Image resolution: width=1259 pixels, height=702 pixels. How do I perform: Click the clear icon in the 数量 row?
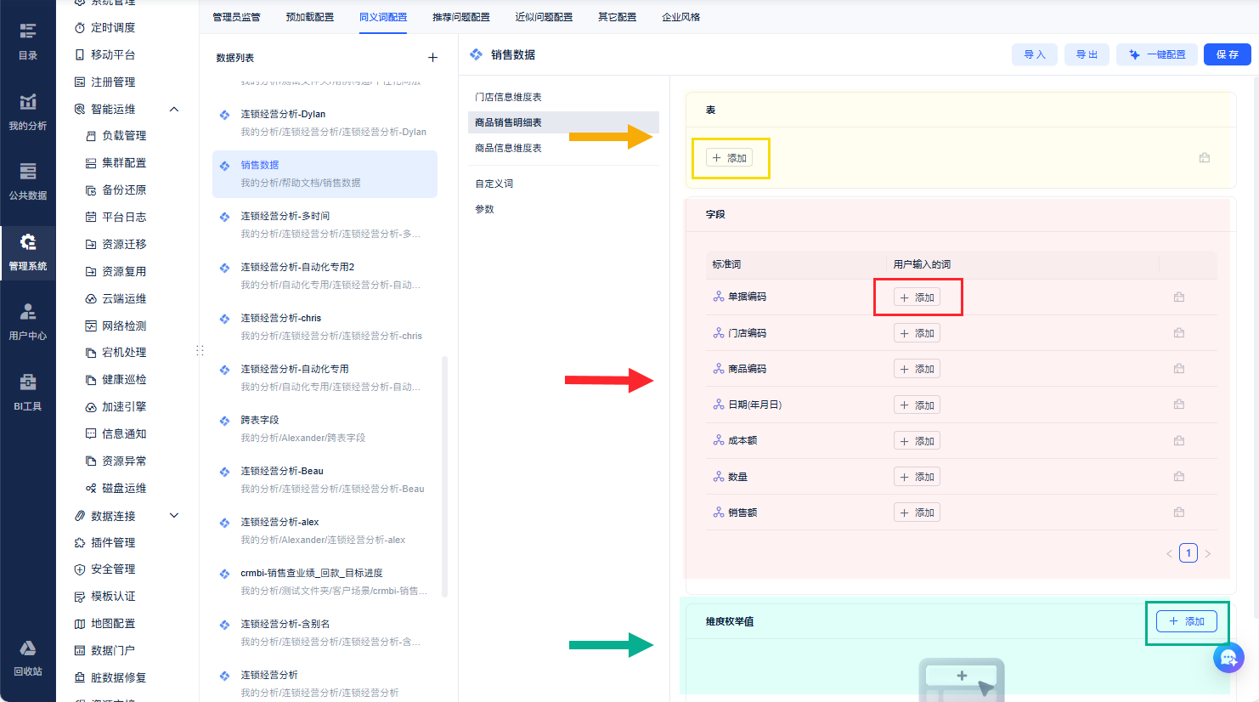pyautogui.click(x=1179, y=477)
